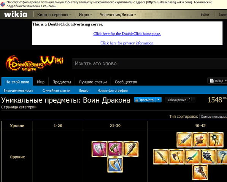Open the Сообщество tab
The height and width of the screenshot is (182, 227).
[x=126, y=82]
